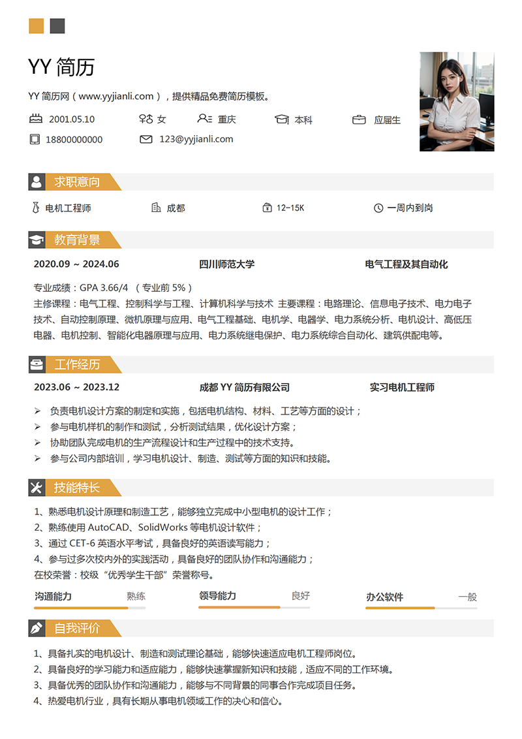Viewport: 522px width, 739px height.
Task: Click the envelope icon beside email
Action: 146,139
